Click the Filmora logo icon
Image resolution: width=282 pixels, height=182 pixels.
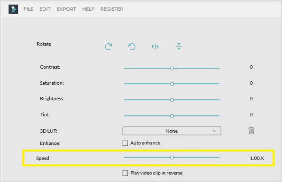pos(13,9)
